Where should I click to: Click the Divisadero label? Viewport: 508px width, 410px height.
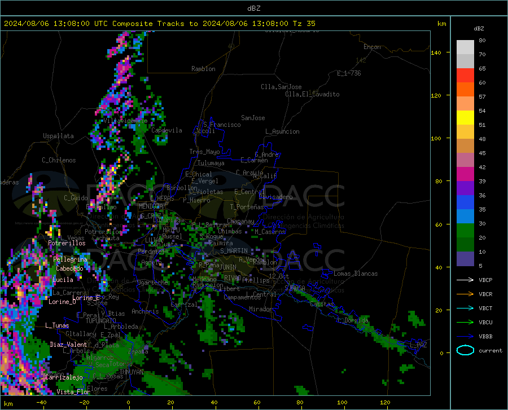click(x=275, y=197)
